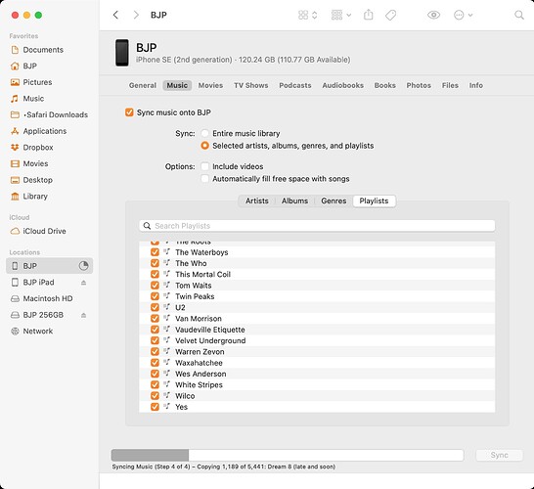Open Applications in the sidebar

point(45,131)
